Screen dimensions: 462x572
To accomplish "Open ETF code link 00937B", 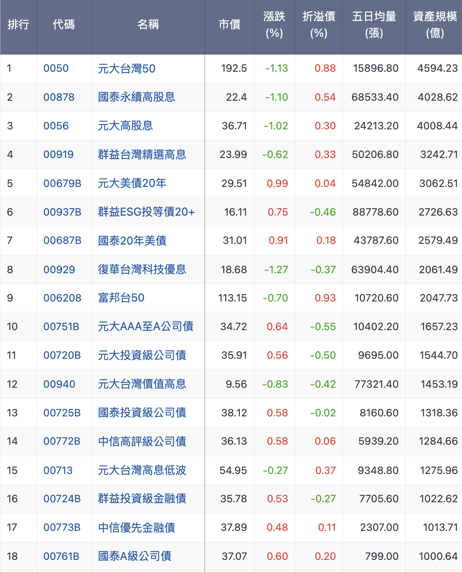I will 62,212.
